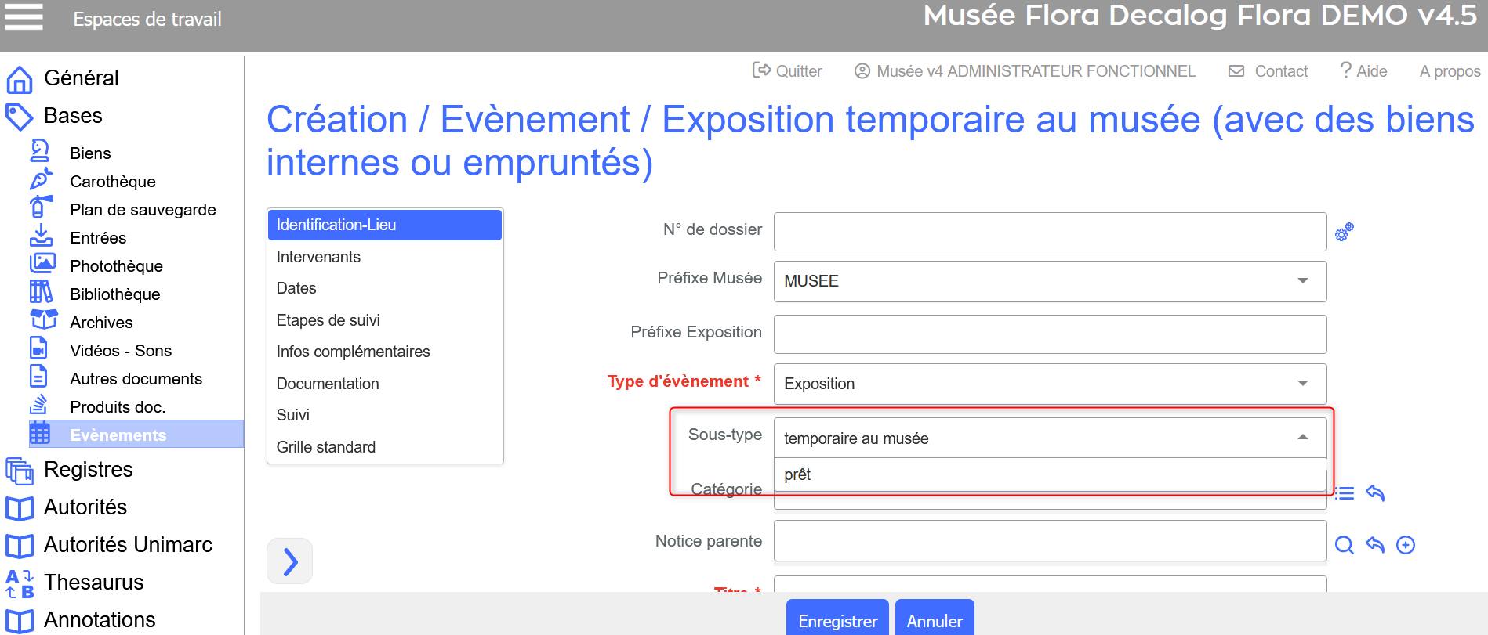Switch to the Intervenants tab
1488x635 pixels.
click(318, 257)
